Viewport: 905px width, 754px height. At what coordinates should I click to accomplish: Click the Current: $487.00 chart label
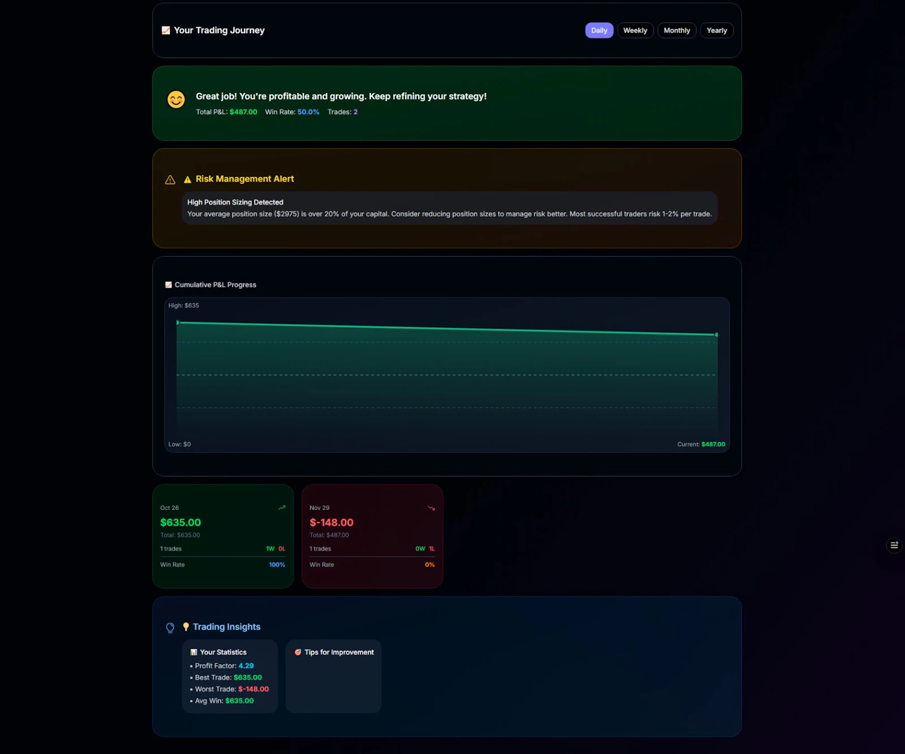click(x=701, y=444)
